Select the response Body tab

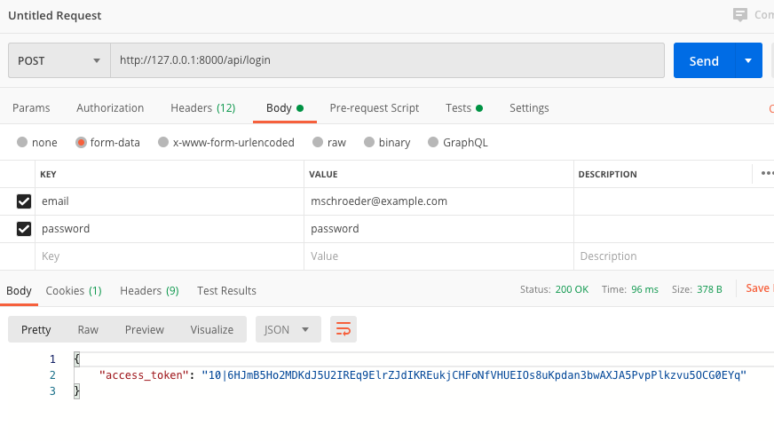click(x=19, y=290)
